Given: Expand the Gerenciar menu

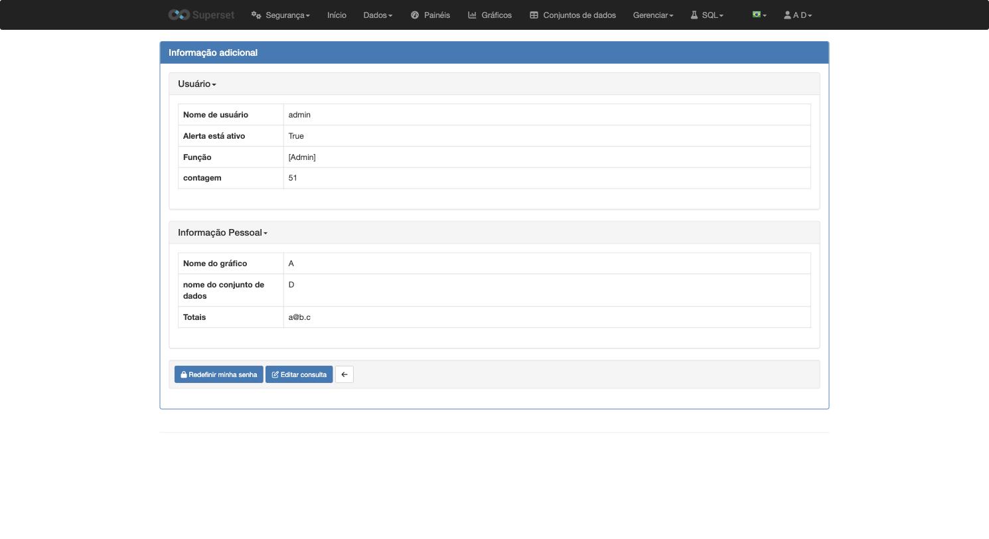Looking at the screenshot, I should click(653, 15).
